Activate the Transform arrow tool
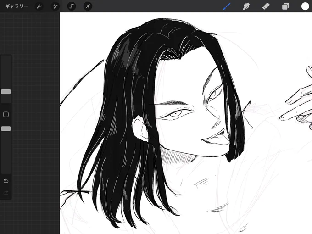This screenshot has width=312, height=234. pyautogui.click(x=88, y=6)
